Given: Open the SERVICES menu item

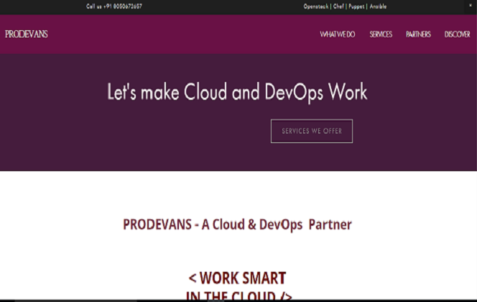Looking at the screenshot, I should [381, 34].
